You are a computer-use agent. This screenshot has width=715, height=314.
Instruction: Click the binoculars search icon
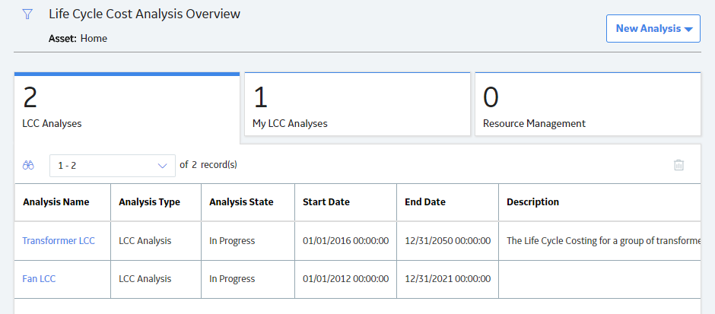pyautogui.click(x=28, y=166)
